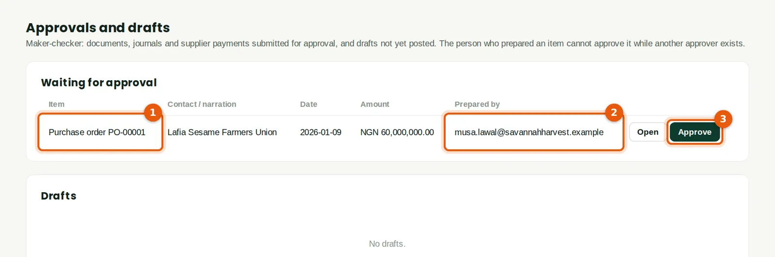Screen dimensions: 775x257
Task: Click the orange badge numbered 3
Action: [723, 119]
